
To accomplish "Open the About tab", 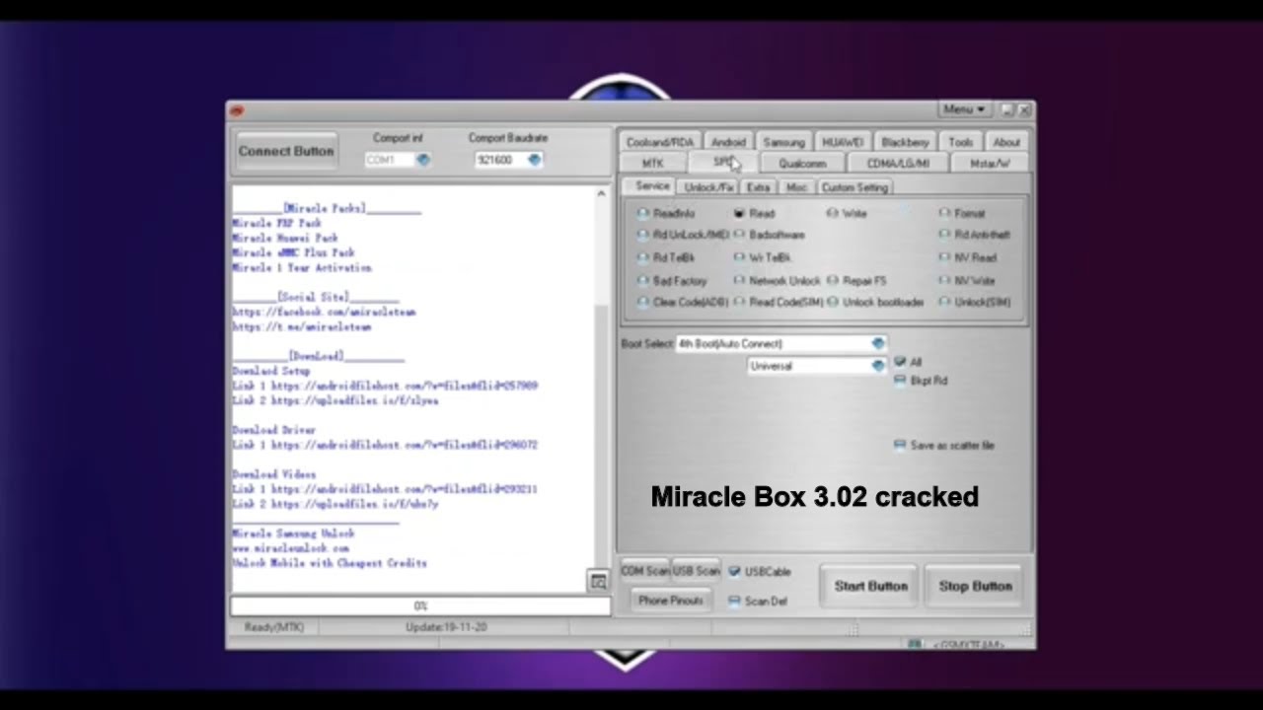I will (x=1006, y=142).
